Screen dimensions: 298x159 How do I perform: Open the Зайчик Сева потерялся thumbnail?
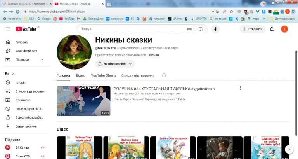coord(173,148)
